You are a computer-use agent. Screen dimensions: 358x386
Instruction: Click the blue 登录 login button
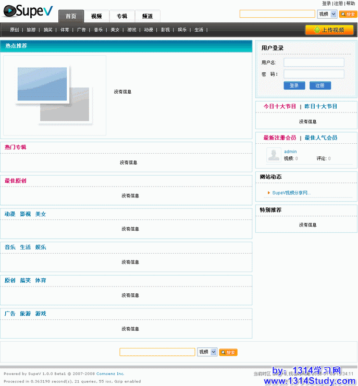pyautogui.click(x=294, y=85)
